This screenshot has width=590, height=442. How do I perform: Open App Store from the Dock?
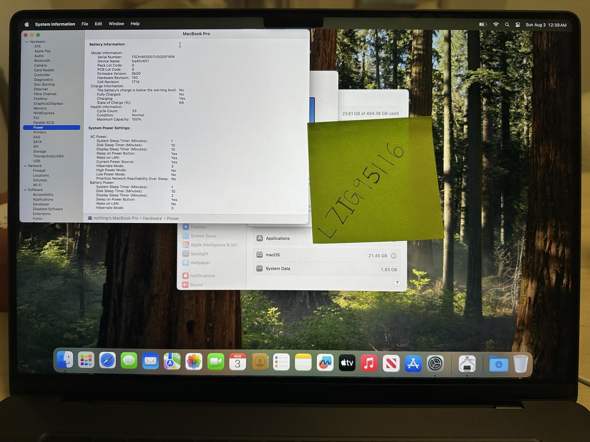pos(413,363)
